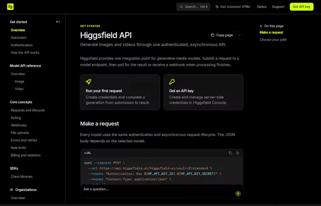Open Billing and retention page

[x=26, y=155]
